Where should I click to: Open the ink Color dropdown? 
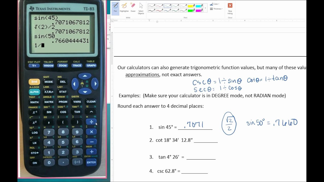coord(214,4)
